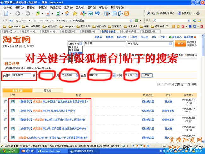Click the 原 icon on 第二十四期 row
Viewport: 205px width, 154px height.
pos(13,101)
